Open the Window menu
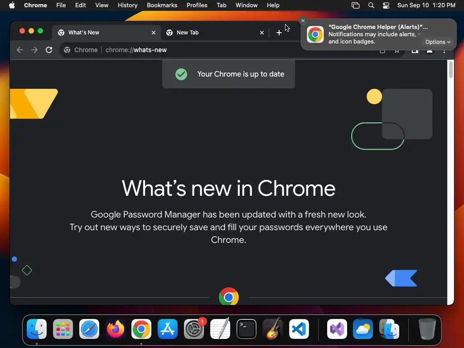This screenshot has width=464, height=348. [x=246, y=5]
